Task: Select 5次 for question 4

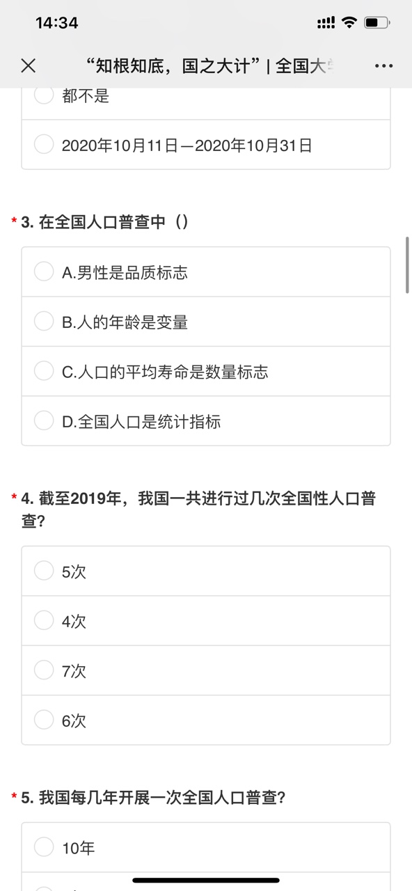Action: 206,571
